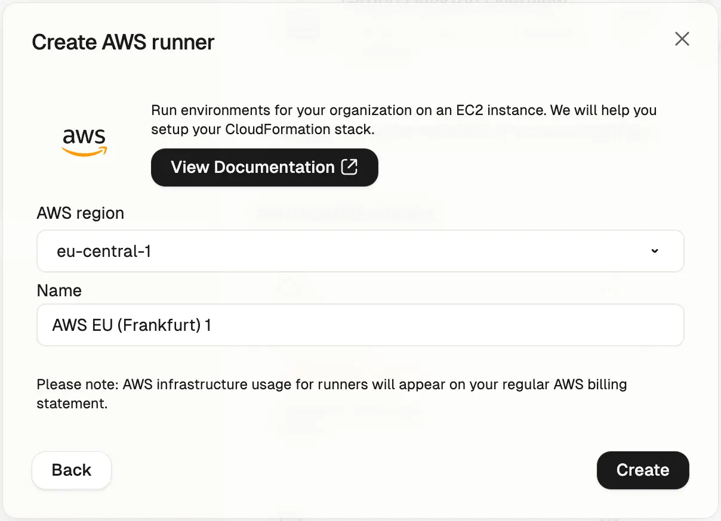This screenshot has width=721, height=521.
Task: Click the empty area inside the Name field
Action: [448, 325]
